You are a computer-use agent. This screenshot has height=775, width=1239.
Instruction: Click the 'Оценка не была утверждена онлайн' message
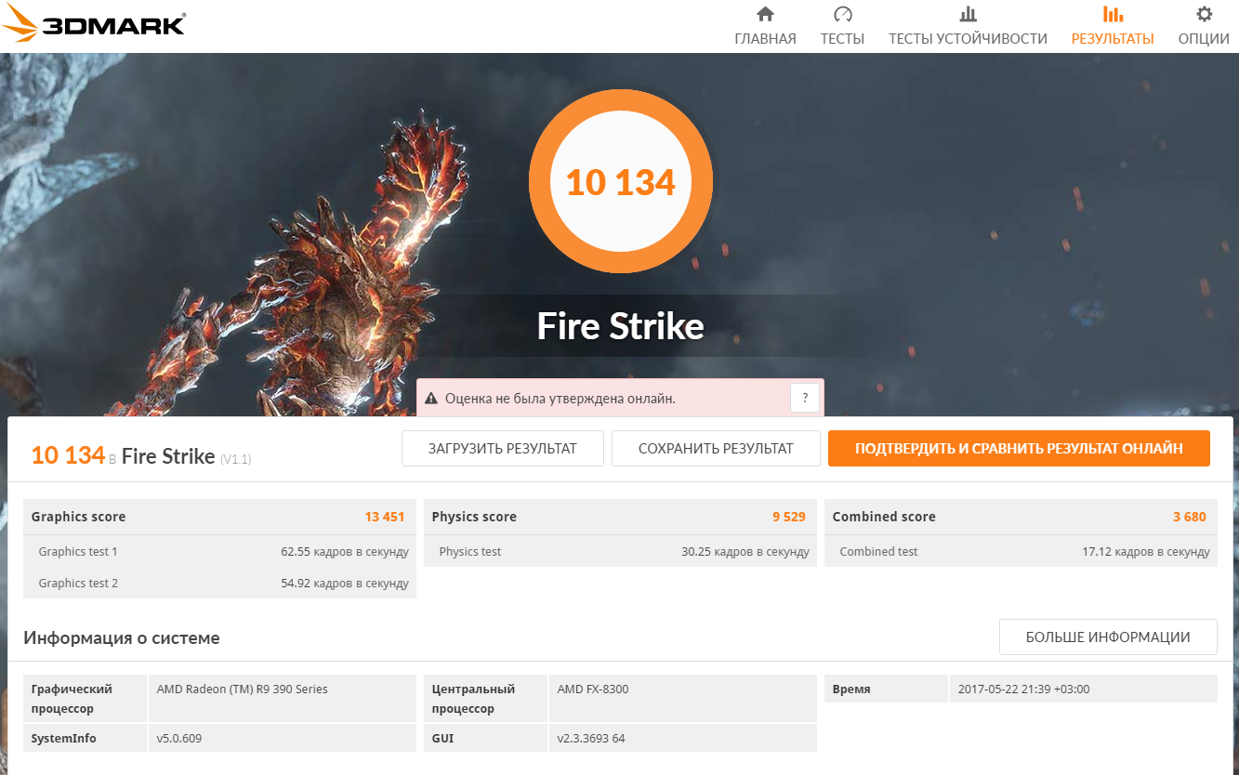(x=560, y=399)
